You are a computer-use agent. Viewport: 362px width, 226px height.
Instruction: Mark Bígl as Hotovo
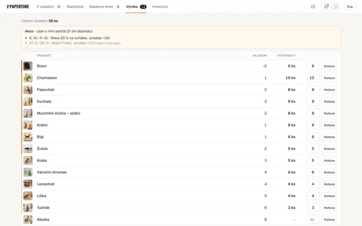(329, 137)
